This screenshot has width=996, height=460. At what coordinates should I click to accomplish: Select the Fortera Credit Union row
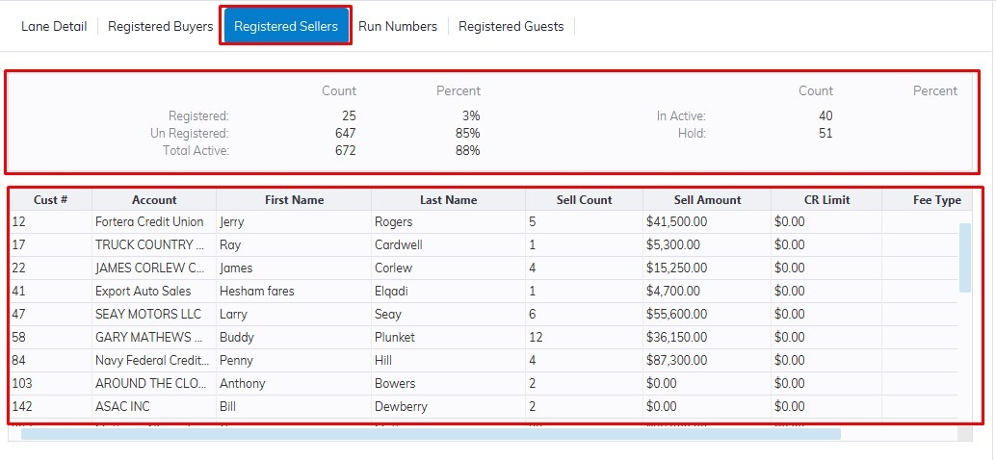click(149, 222)
